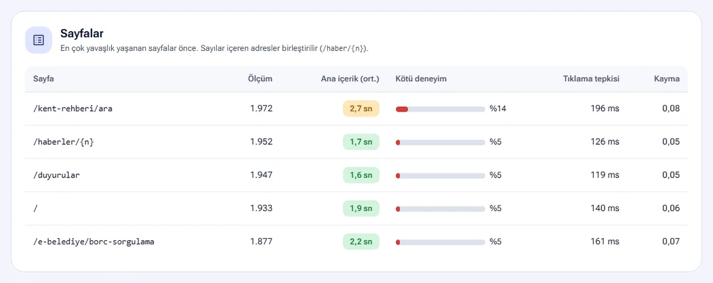Click the 140 ms click response value

(605, 209)
